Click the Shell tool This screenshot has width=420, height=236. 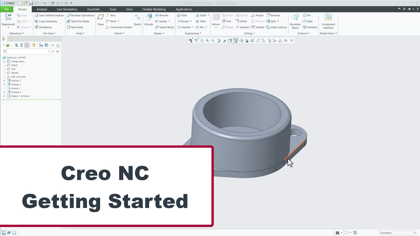coord(201,21)
